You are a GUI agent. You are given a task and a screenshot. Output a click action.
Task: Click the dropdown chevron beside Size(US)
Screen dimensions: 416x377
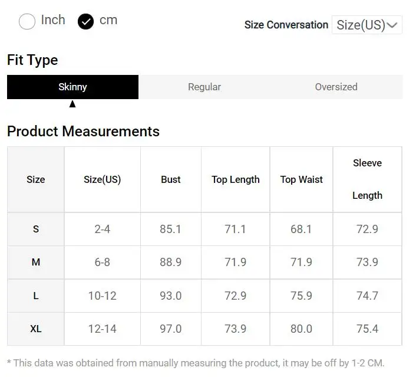(393, 25)
